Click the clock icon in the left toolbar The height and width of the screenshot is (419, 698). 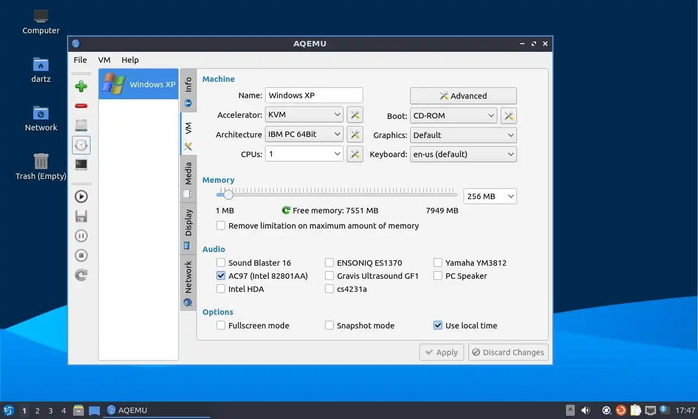coord(81,145)
